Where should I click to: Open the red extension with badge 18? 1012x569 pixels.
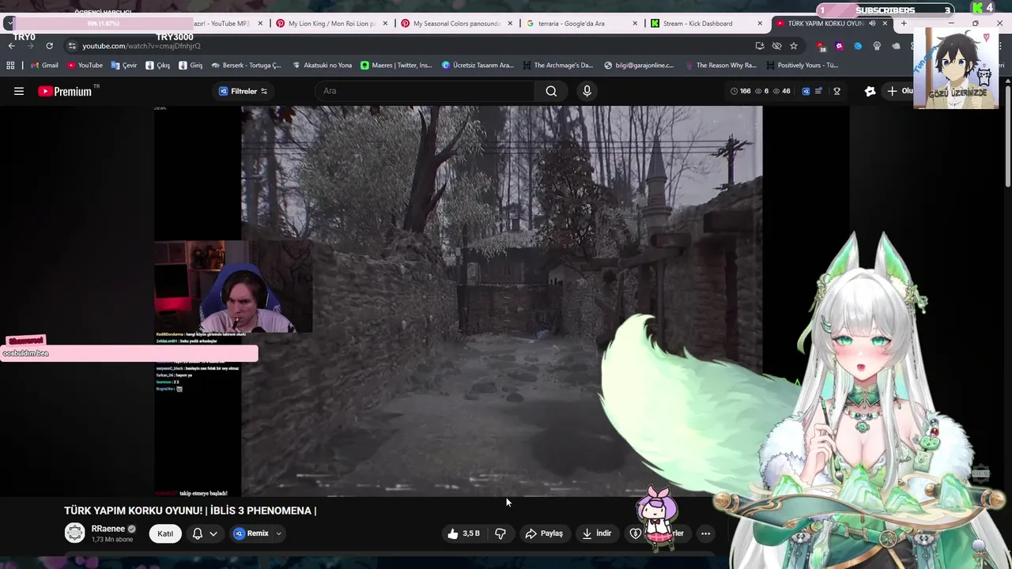pos(821,46)
